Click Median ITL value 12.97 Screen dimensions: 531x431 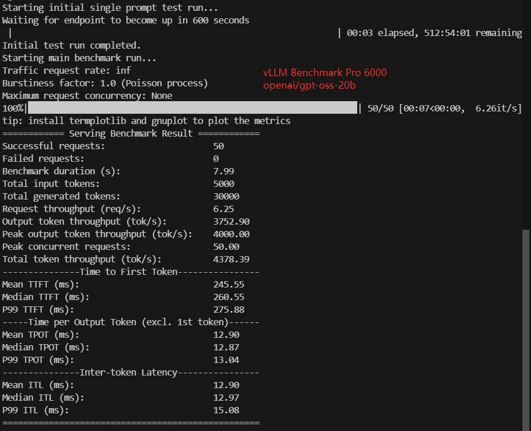(x=226, y=397)
